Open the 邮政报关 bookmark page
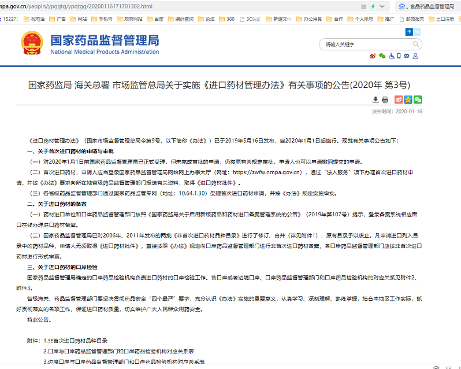 click(x=411, y=19)
